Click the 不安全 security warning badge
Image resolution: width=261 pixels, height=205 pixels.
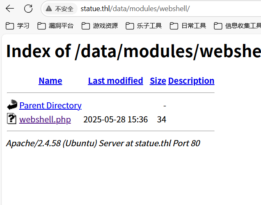pos(60,9)
